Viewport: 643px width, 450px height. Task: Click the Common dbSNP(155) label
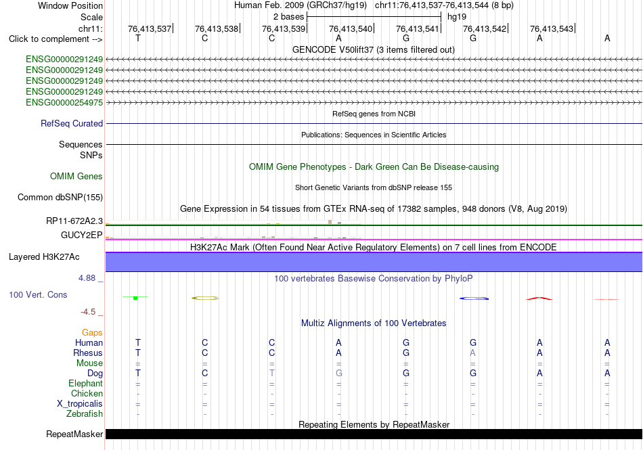[60, 197]
